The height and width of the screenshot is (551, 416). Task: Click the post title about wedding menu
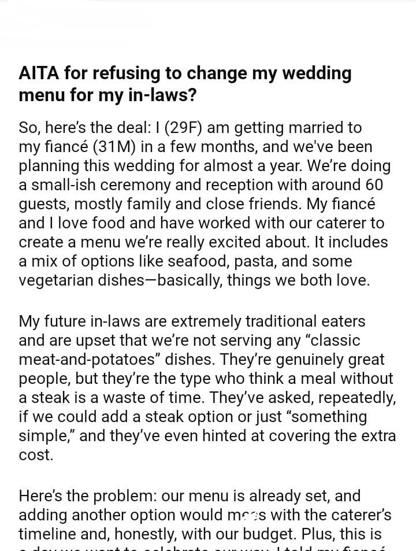point(185,83)
